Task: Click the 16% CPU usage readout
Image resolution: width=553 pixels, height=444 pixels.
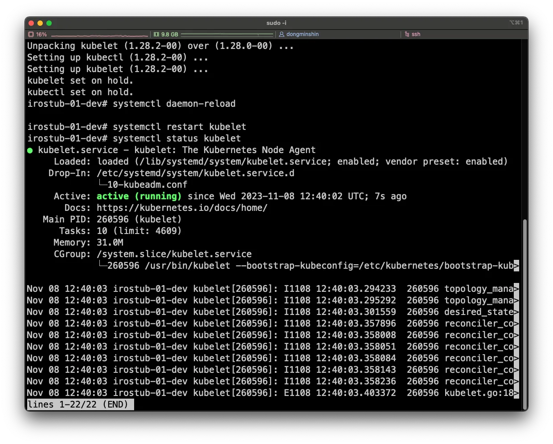Action: [41, 34]
